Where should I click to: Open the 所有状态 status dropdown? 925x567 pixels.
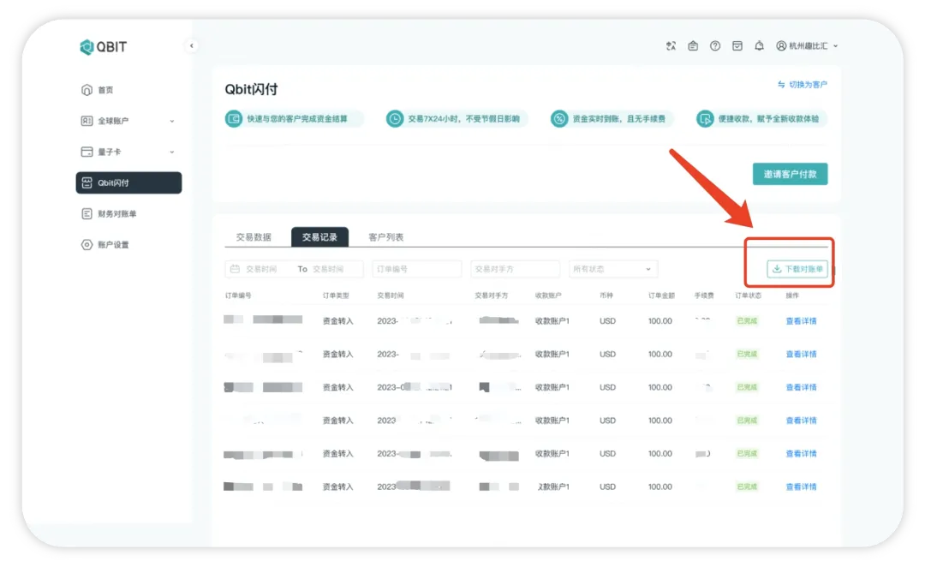click(x=612, y=269)
